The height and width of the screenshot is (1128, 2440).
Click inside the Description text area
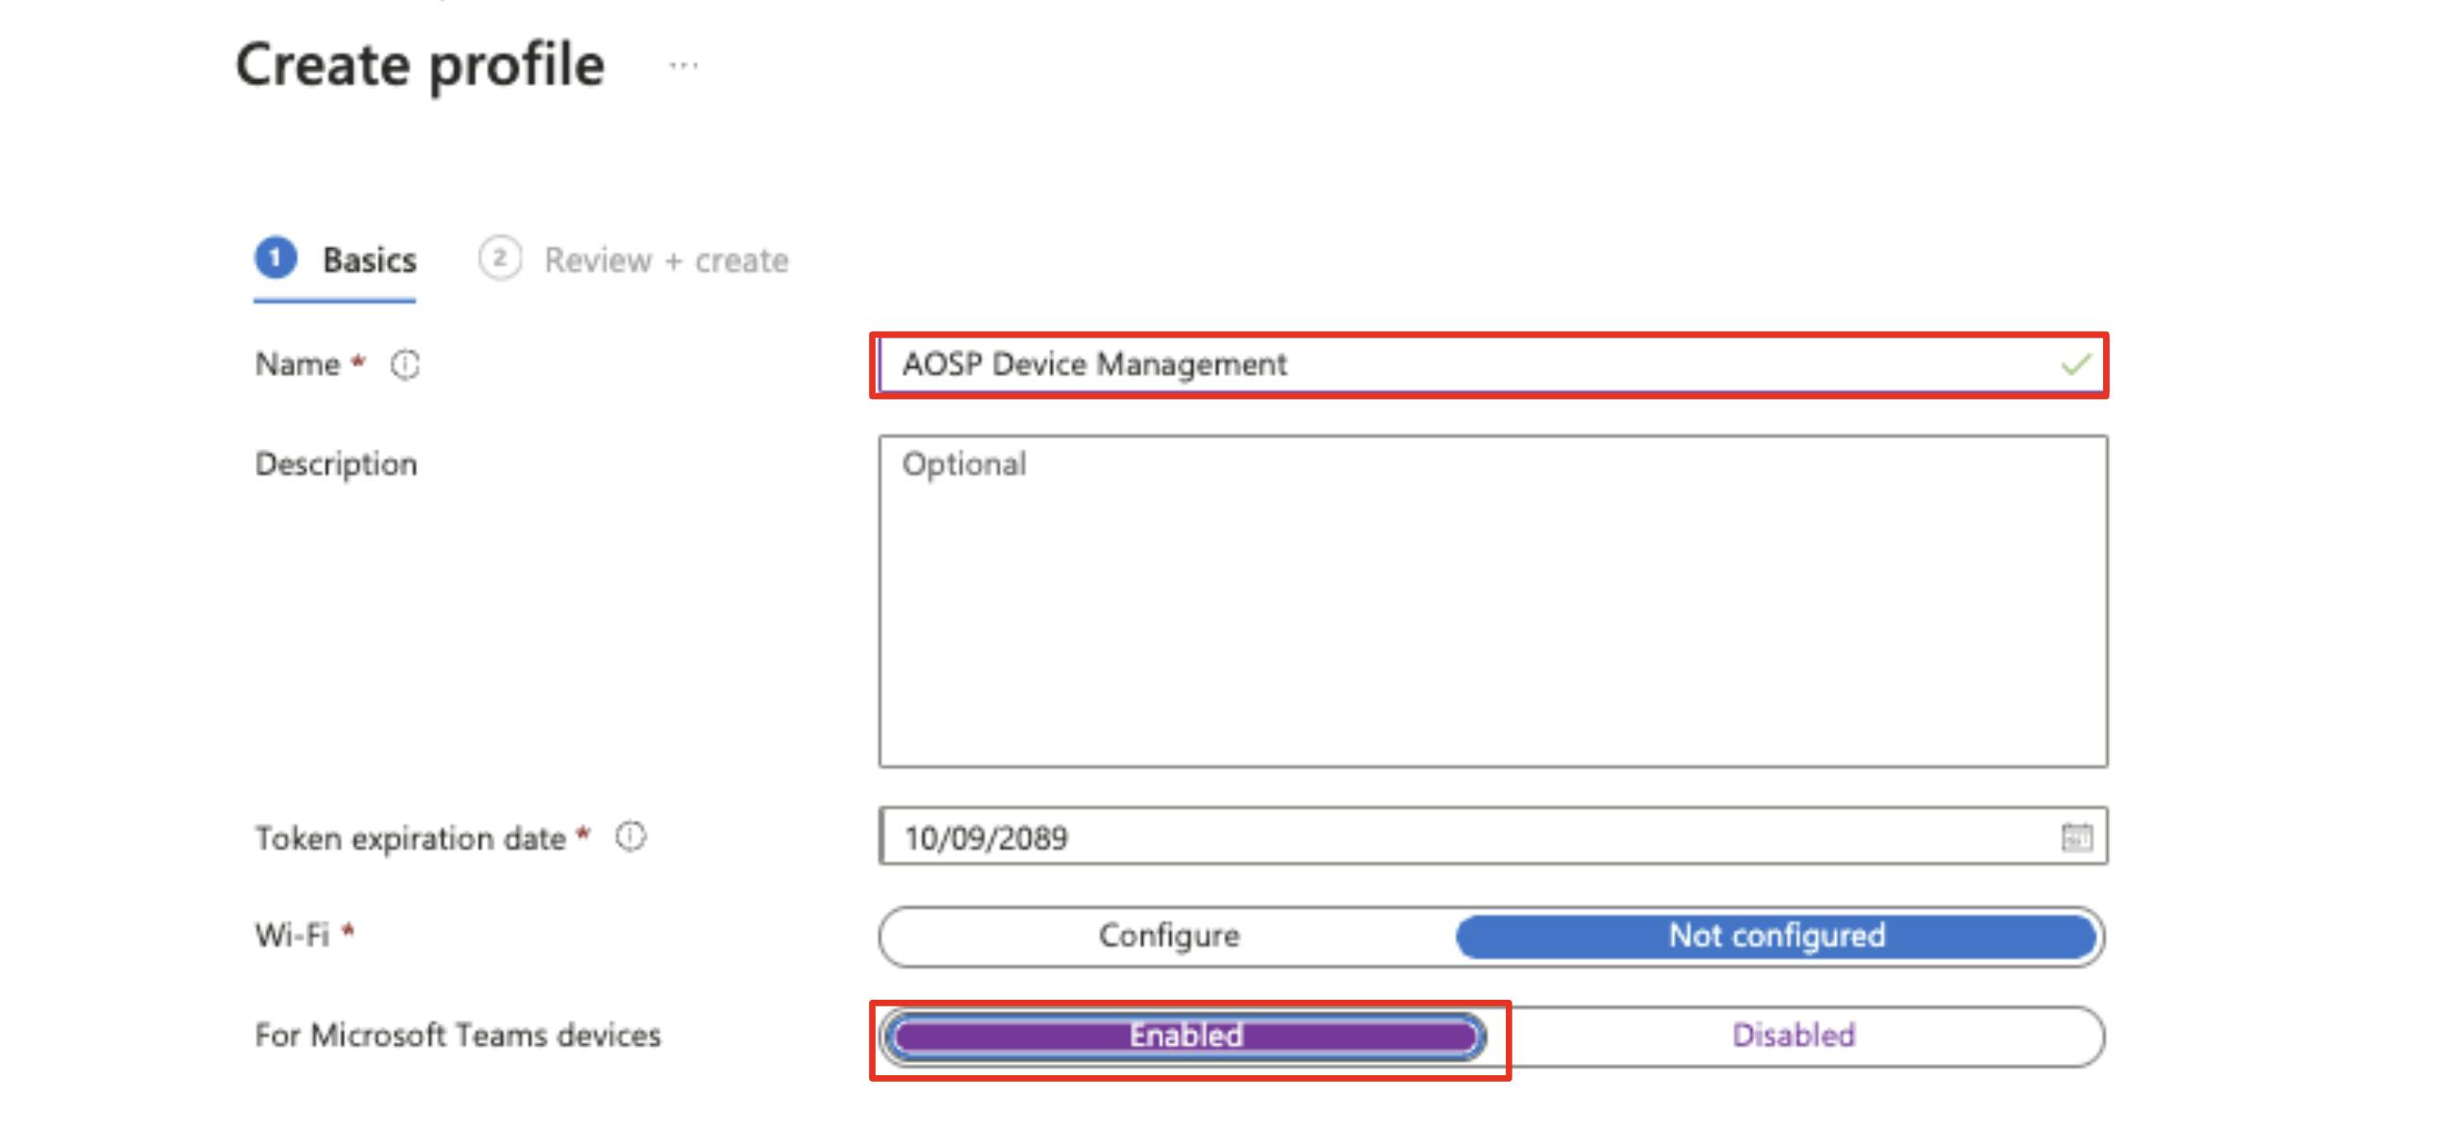click(x=1493, y=602)
